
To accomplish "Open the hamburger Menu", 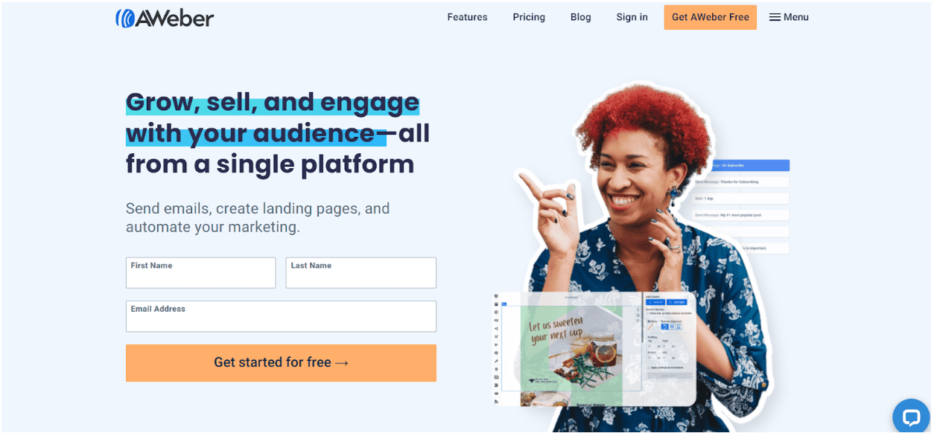I will click(x=789, y=17).
